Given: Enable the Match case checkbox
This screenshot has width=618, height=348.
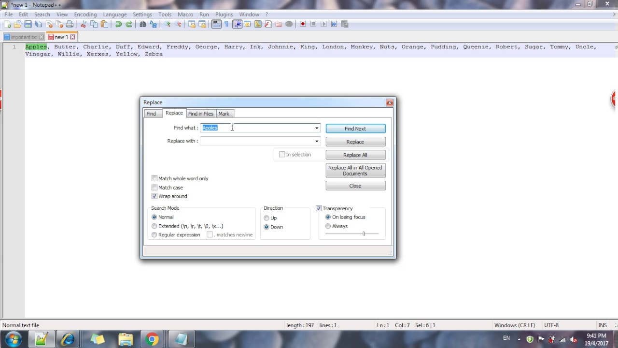Looking at the screenshot, I should click(154, 188).
